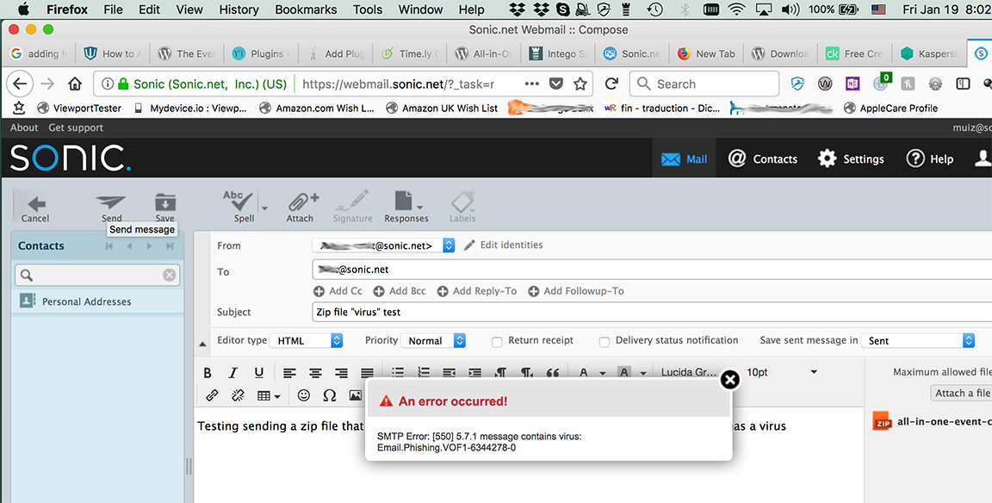Open webmail Settings
Image resolution: width=992 pixels, height=503 pixels.
pyautogui.click(x=850, y=158)
